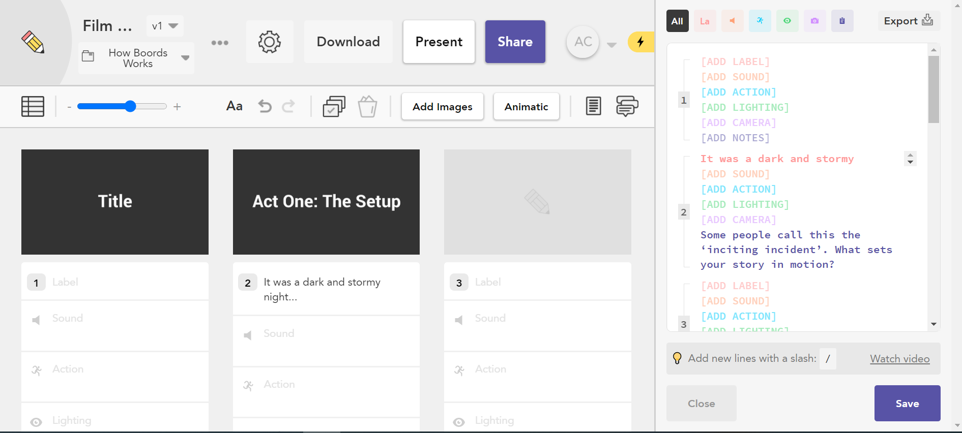Click the yellow lightning bolt badge

[x=640, y=42]
